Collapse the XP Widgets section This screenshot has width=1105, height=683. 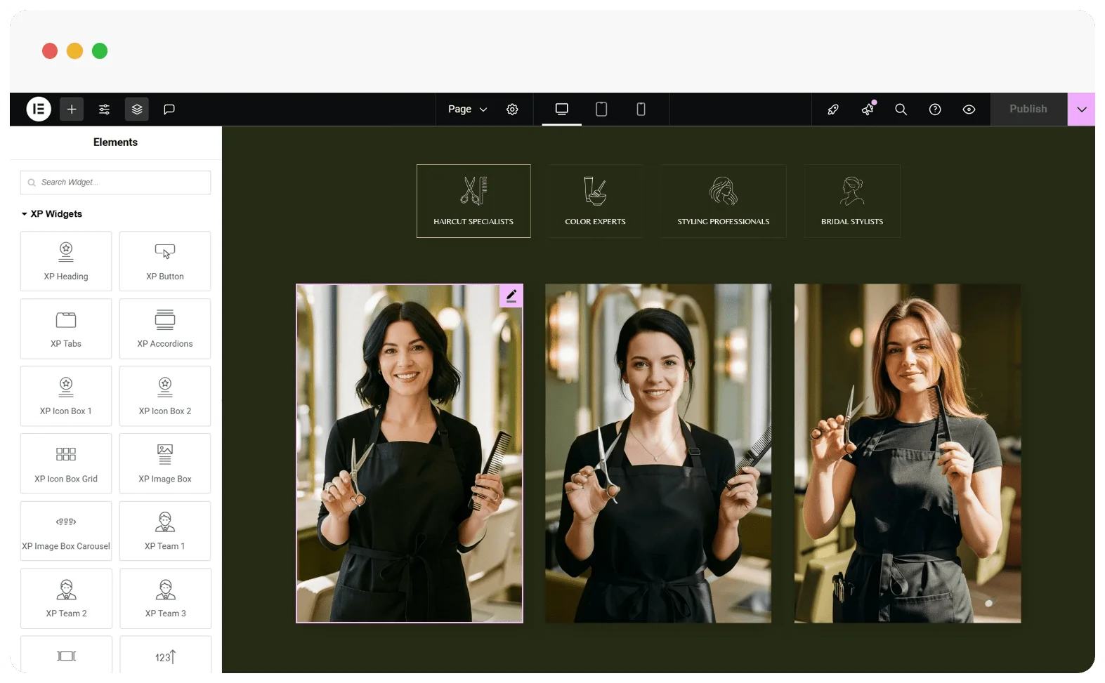(52, 213)
